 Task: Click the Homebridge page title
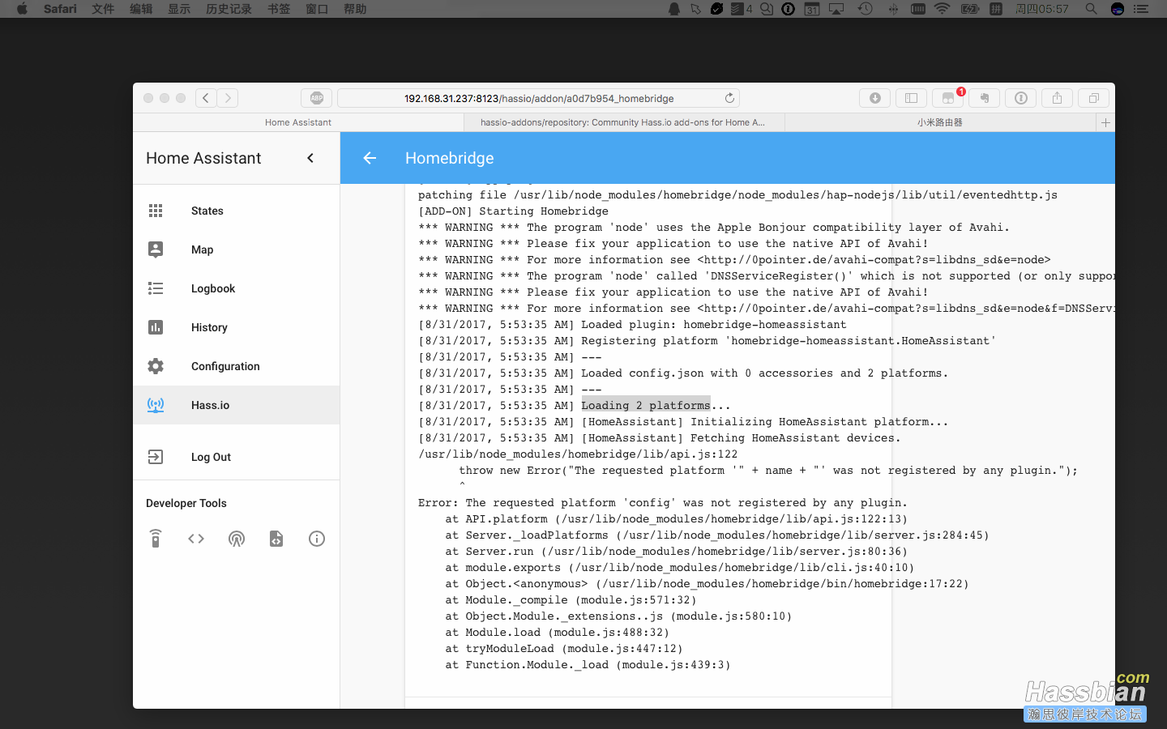coord(450,158)
